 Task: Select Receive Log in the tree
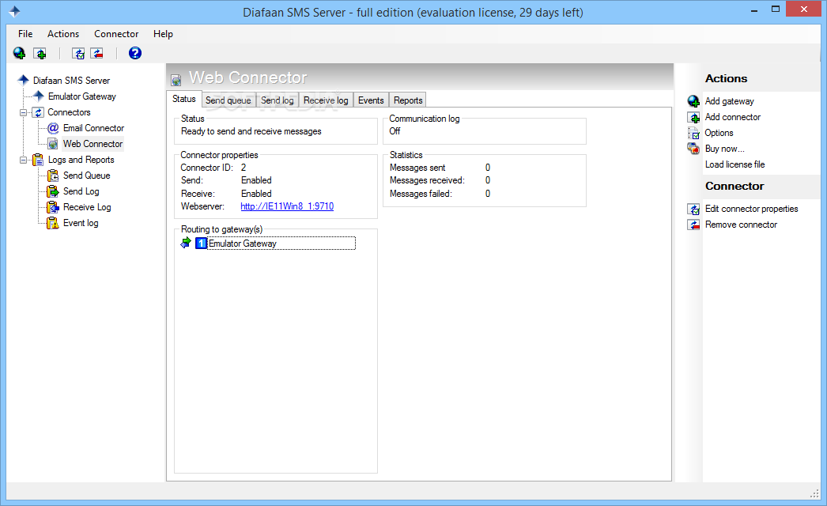click(87, 207)
